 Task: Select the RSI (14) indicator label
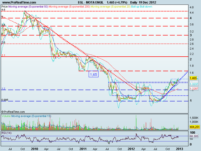coord(7,133)
